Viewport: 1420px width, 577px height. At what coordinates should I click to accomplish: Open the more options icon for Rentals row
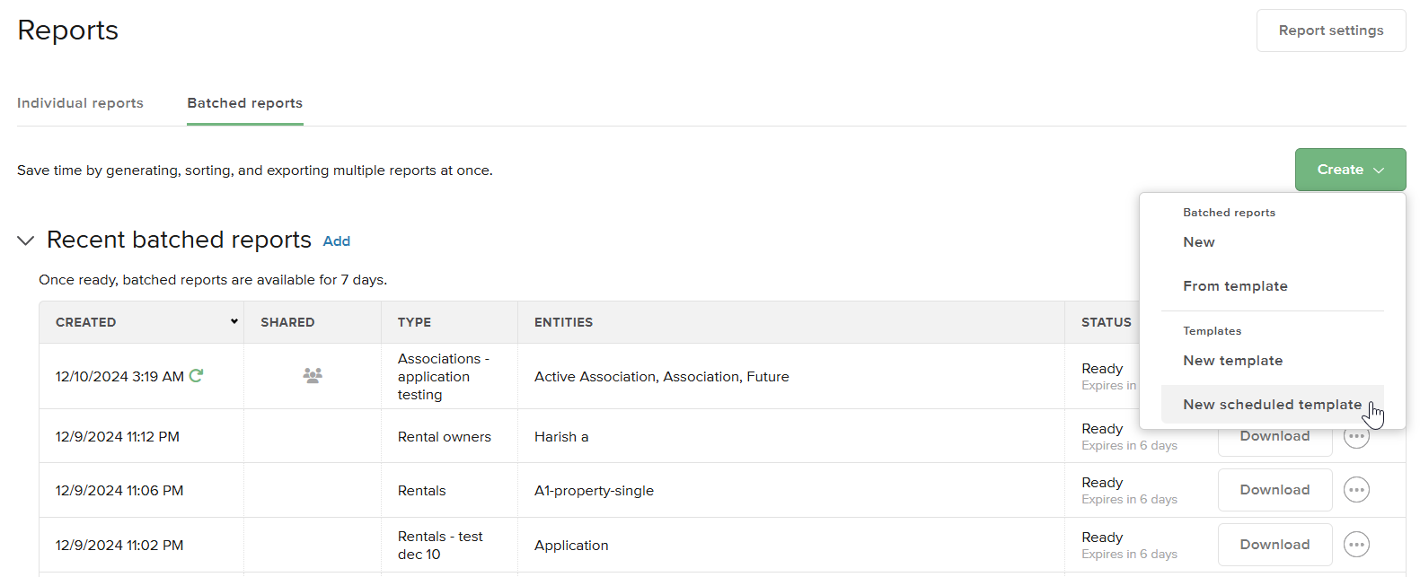[1356, 490]
